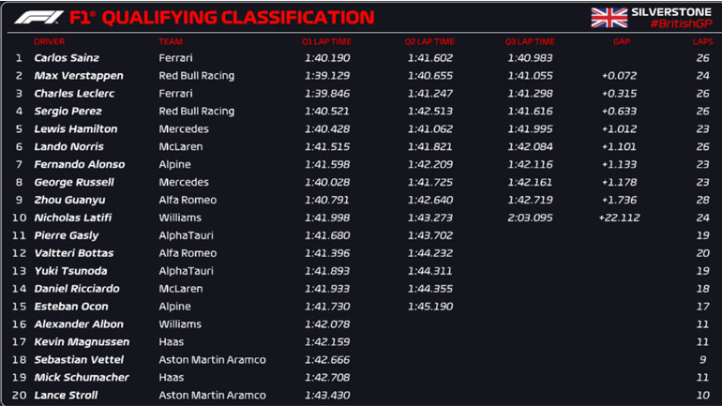Click the GAP column header
Screen dimensions: 722x406
point(621,42)
